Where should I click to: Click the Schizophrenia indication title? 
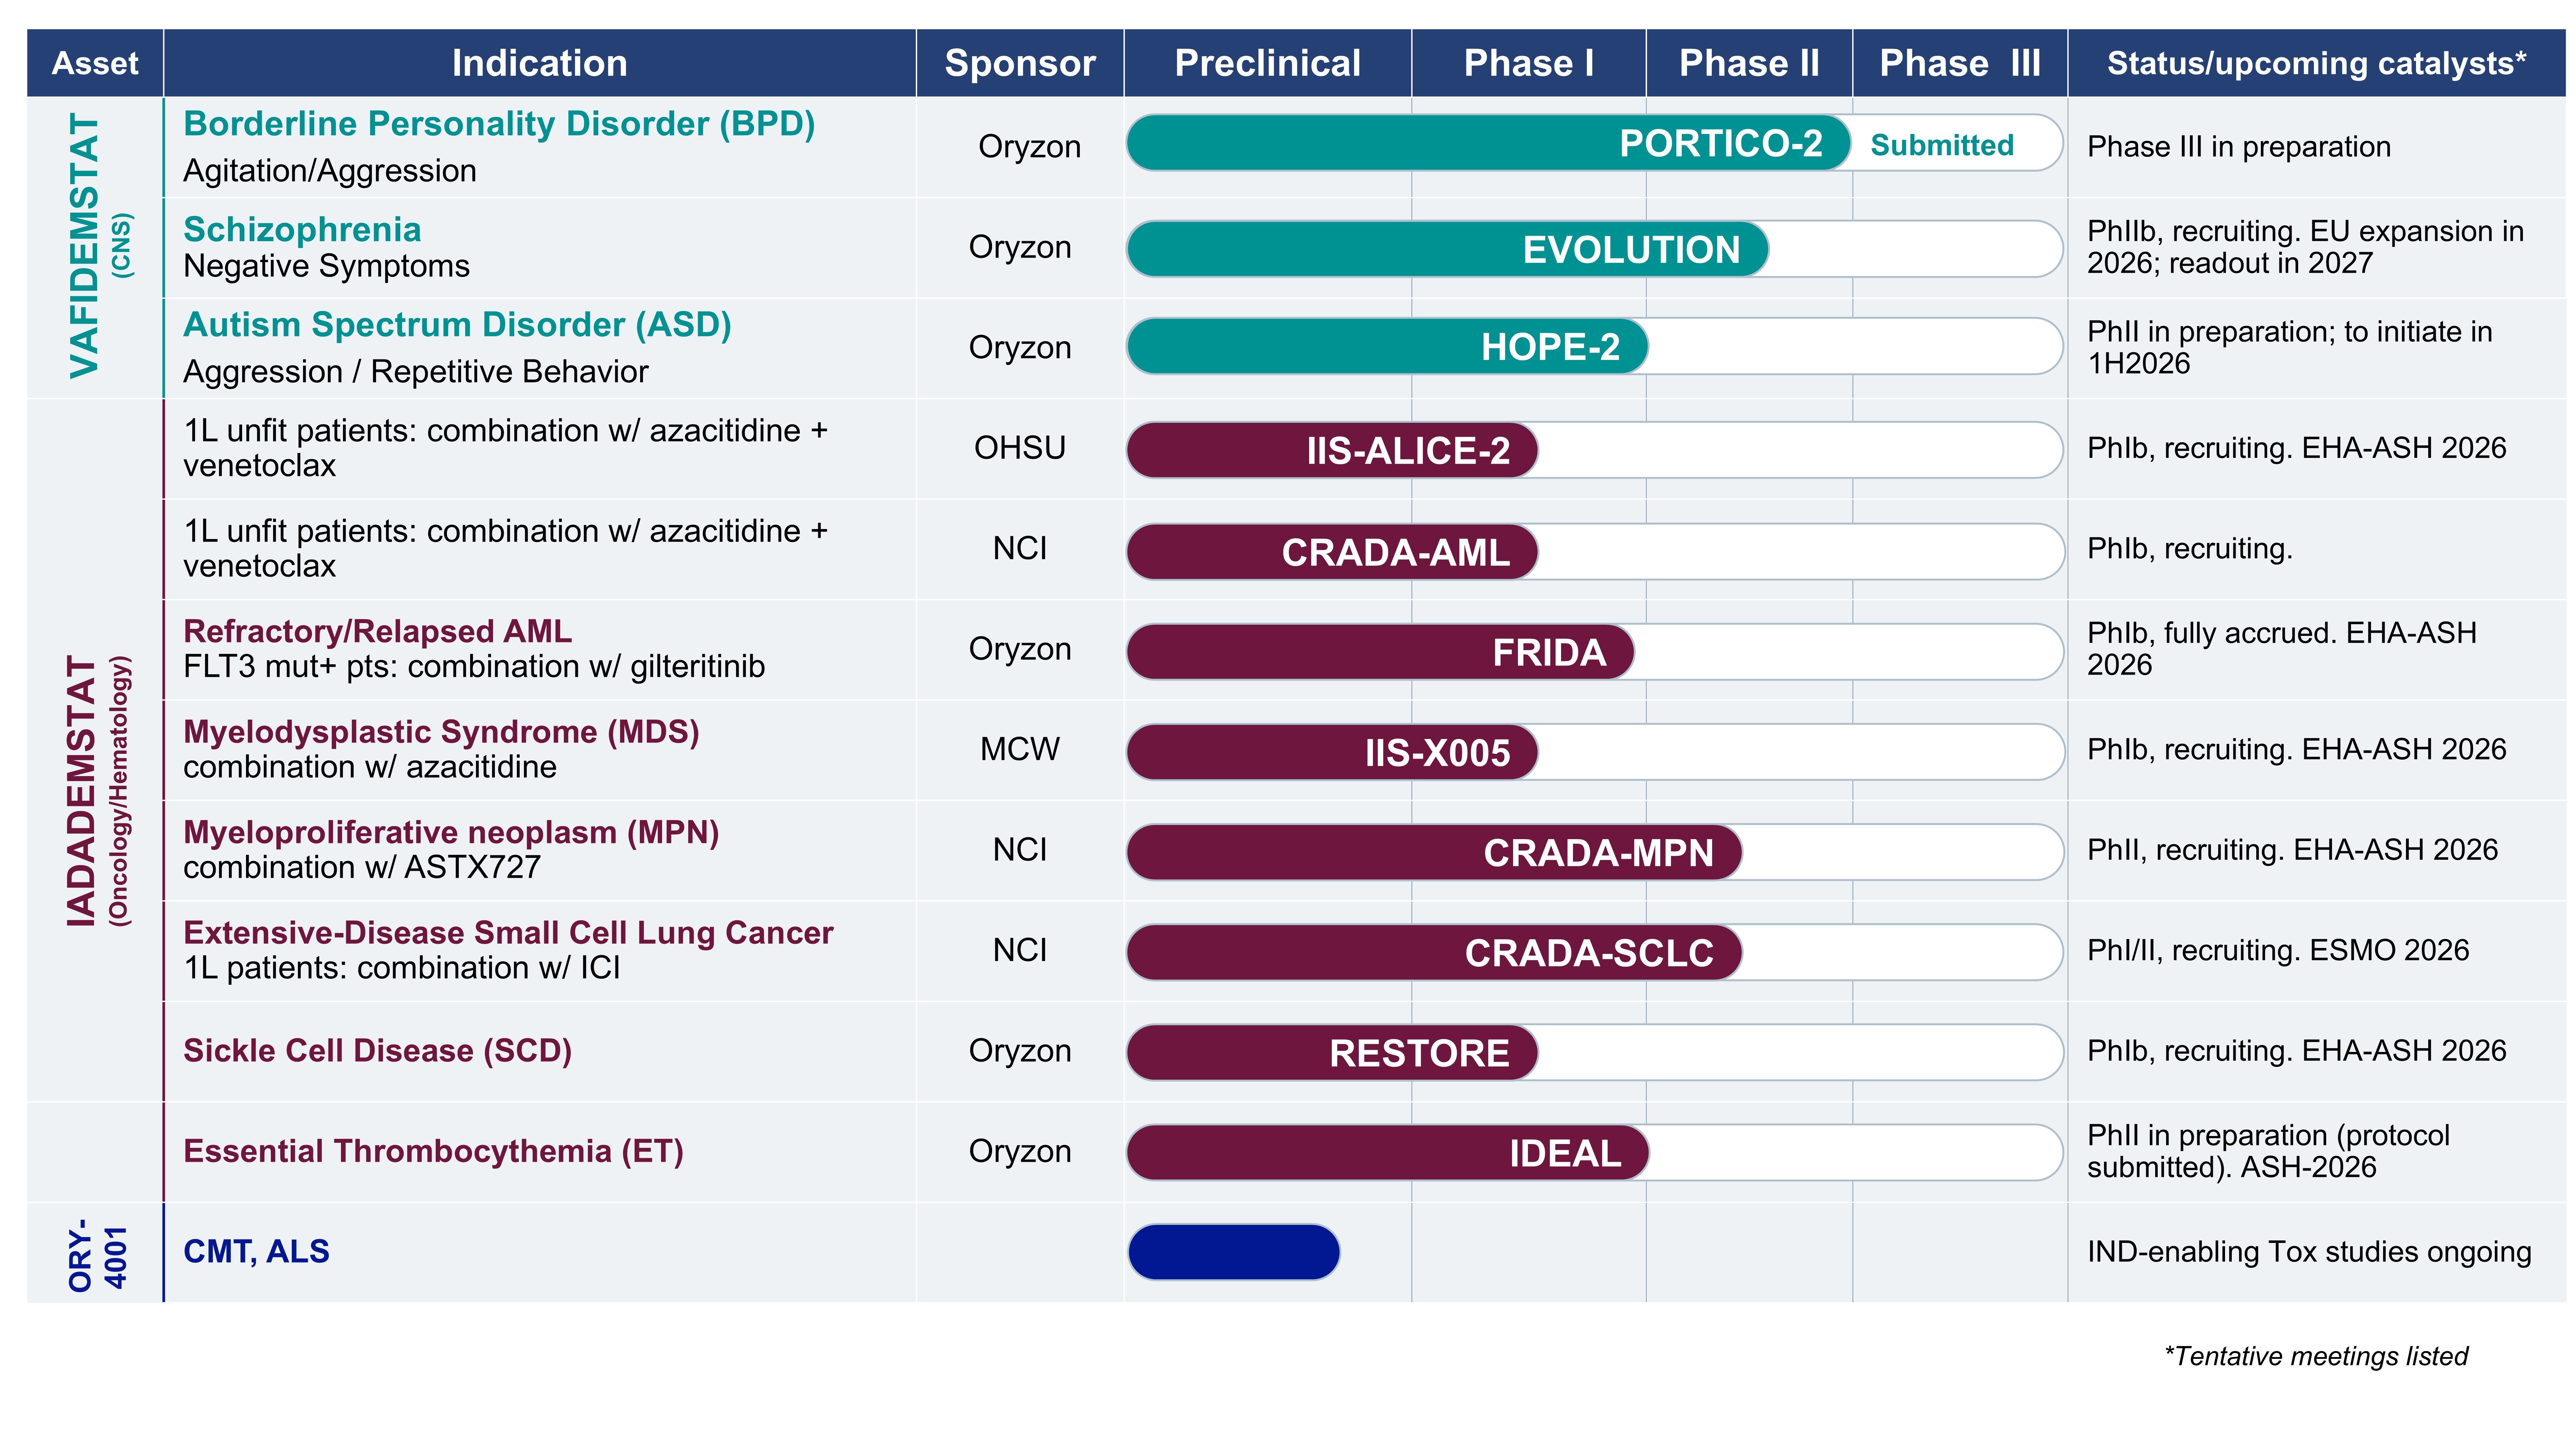pos(302,229)
